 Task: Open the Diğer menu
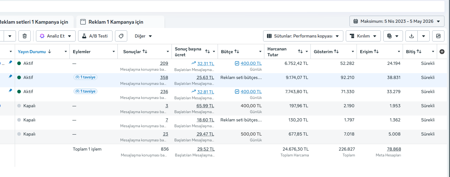(x=143, y=36)
